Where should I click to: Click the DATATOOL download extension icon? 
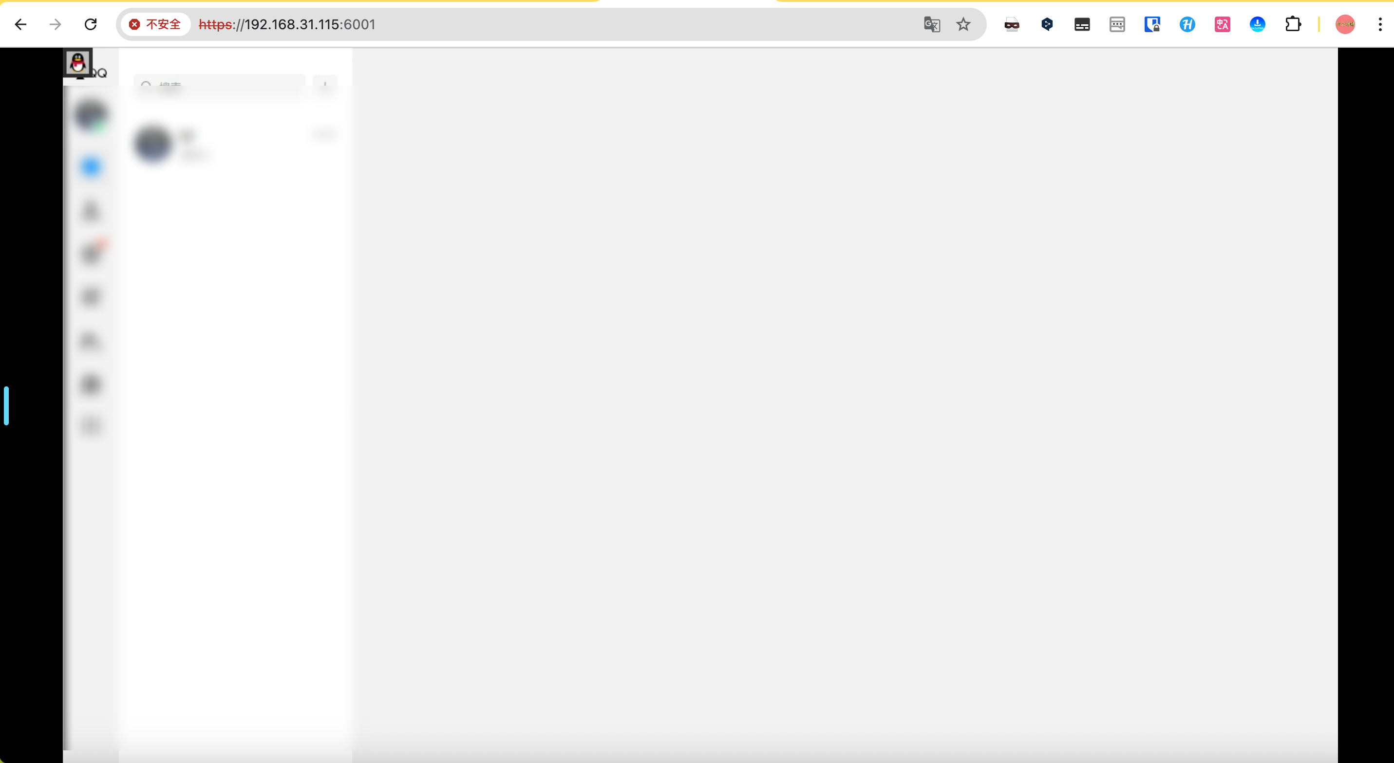tap(1257, 24)
